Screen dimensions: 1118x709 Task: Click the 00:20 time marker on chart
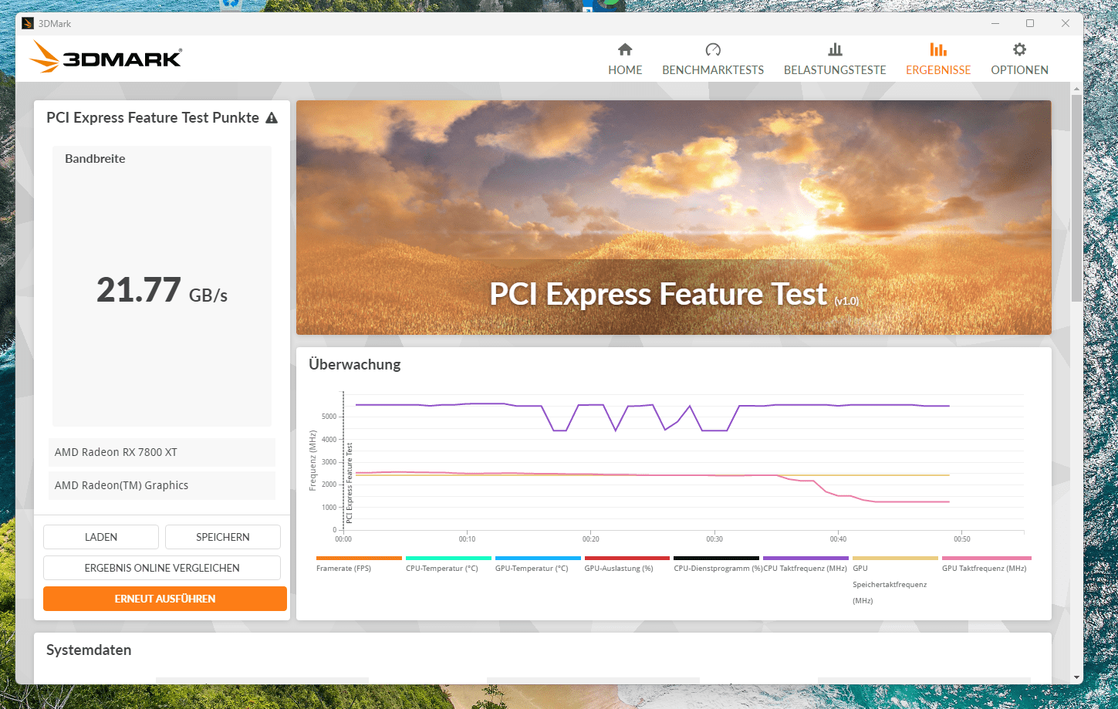pos(591,539)
